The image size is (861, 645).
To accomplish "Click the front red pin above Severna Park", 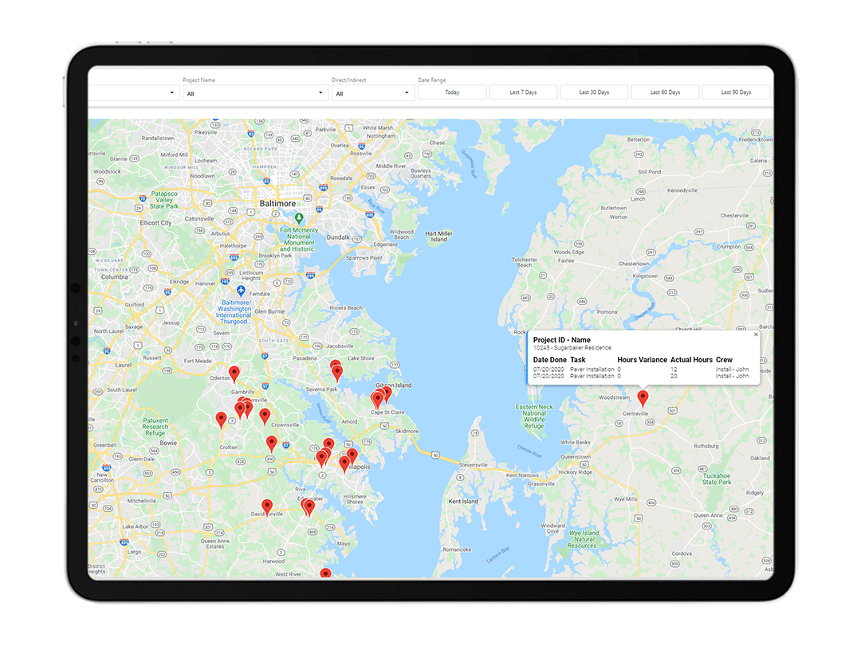I will pyautogui.click(x=337, y=373).
